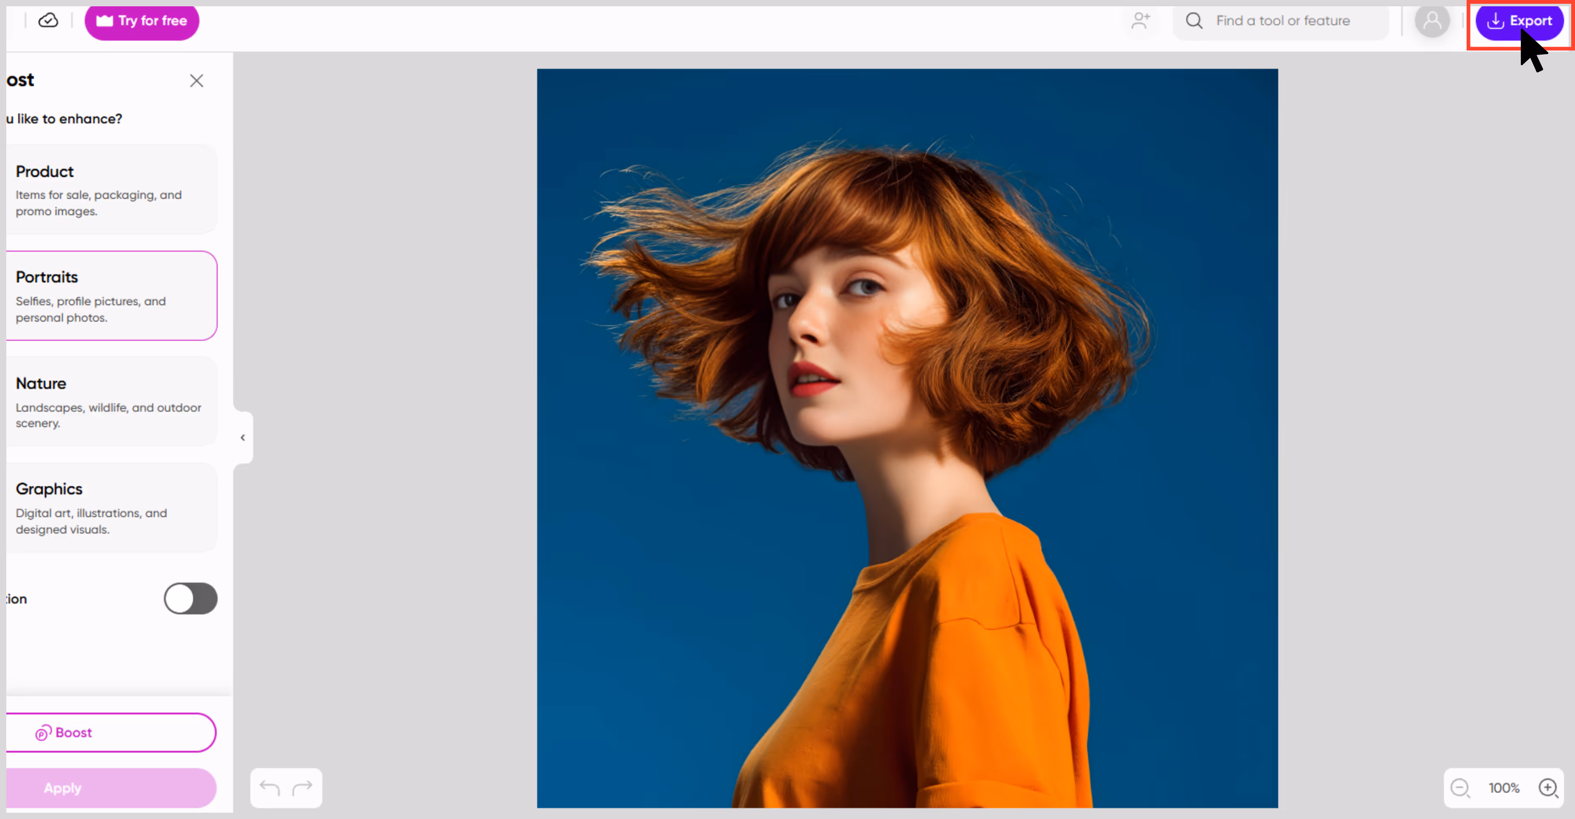Zoom in on the canvas
Viewport: 1575px width, 819px height.
[x=1548, y=788]
